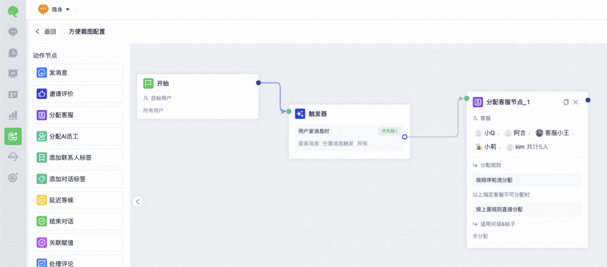Close the 分配客服节点_1 node card
Screen dimensions: 607x267
tap(576, 102)
